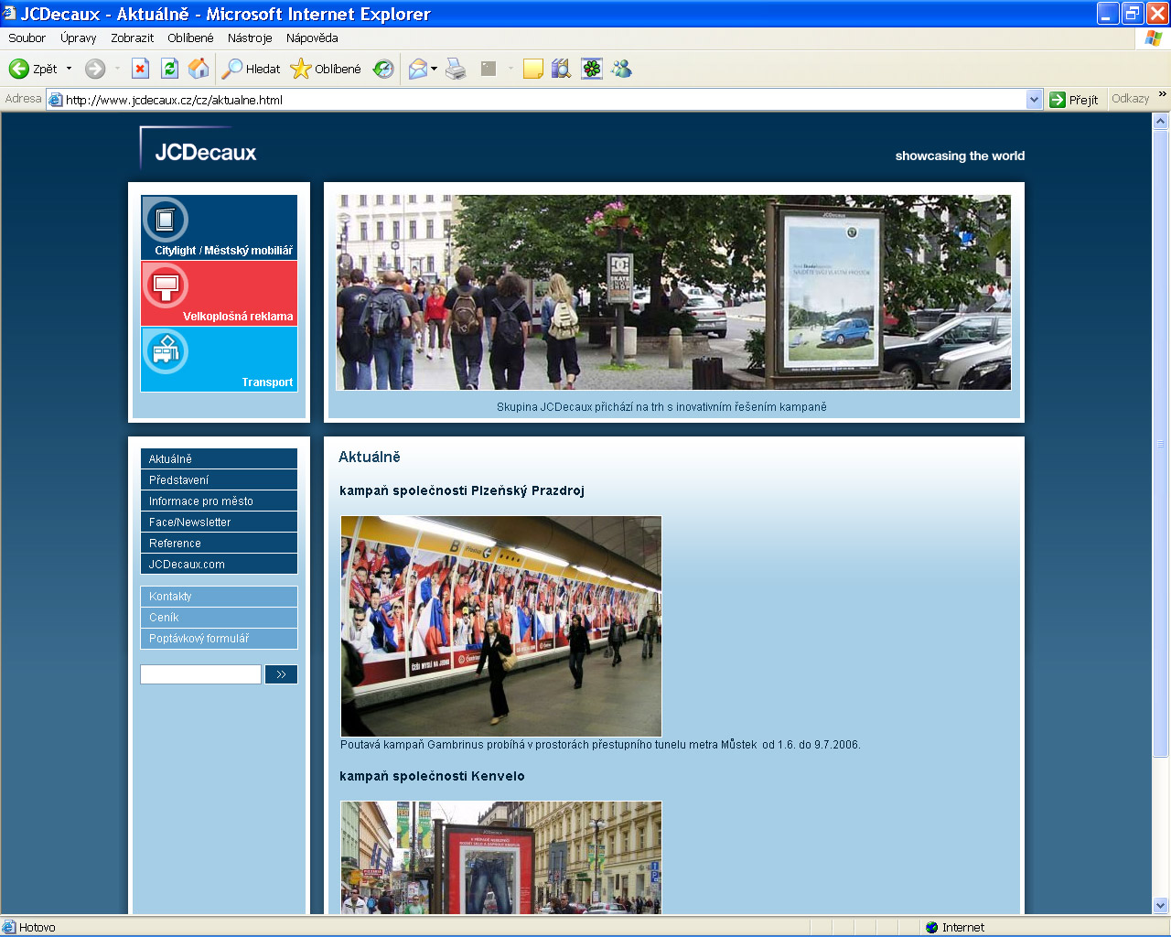The width and height of the screenshot is (1171, 937).
Task: Click the page icon in address bar
Action: click(x=56, y=100)
